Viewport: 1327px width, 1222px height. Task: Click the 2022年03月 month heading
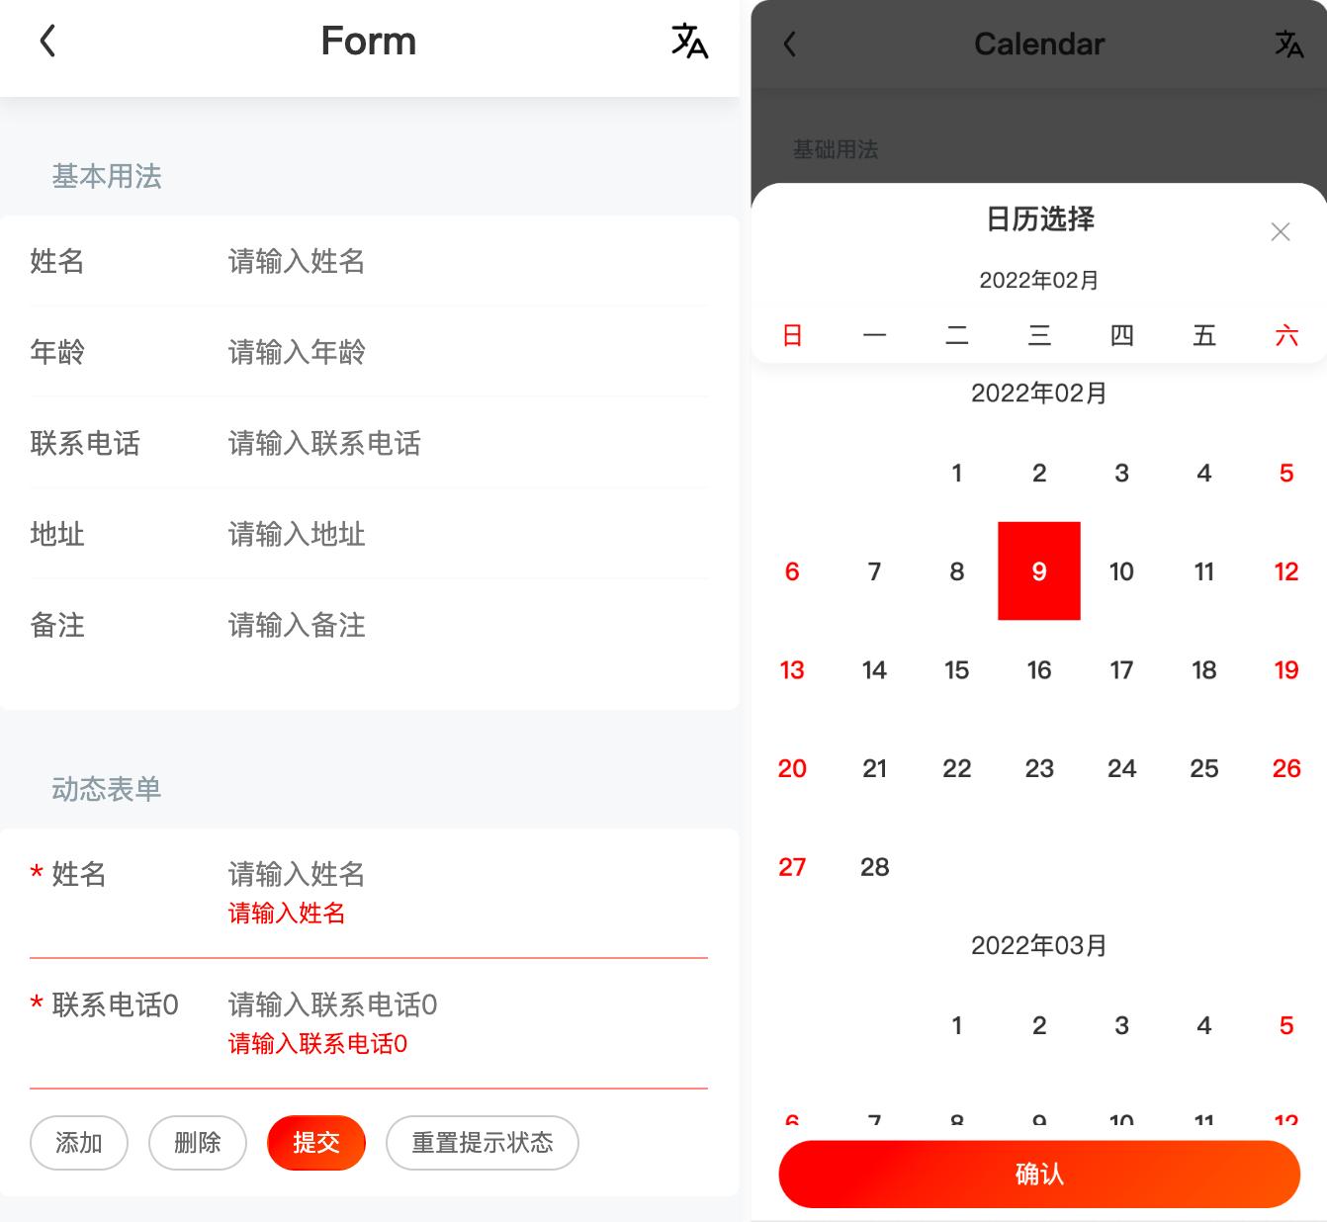(1039, 945)
